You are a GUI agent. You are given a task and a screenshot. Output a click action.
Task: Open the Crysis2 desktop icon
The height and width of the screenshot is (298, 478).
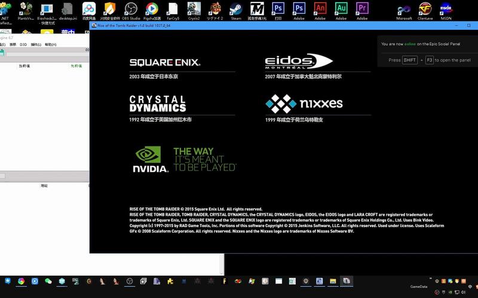coord(194,9)
